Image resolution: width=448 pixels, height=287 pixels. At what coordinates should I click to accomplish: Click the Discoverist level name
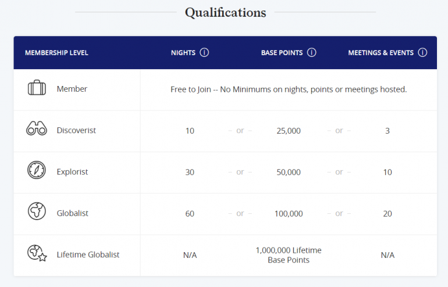[76, 131]
